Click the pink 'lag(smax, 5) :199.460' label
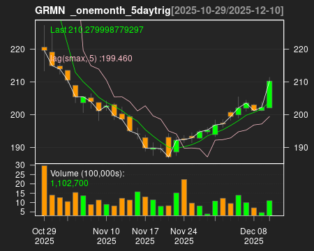 (91, 59)
